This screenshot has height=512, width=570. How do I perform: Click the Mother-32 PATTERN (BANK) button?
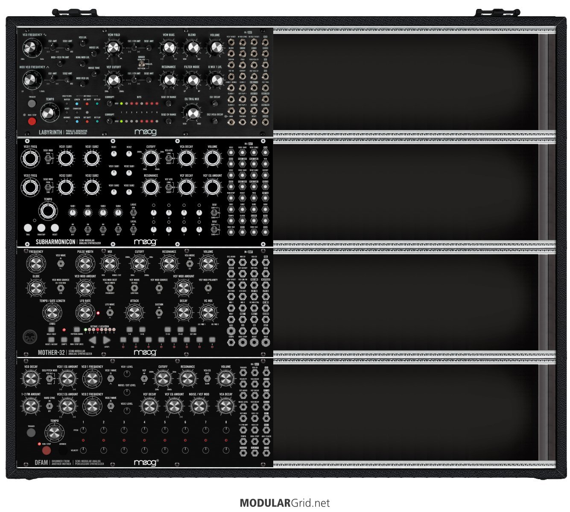coord(77,330)
